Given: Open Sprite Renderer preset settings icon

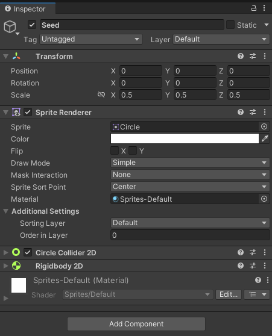Looking at the screenshot, I should tap(253, 112).
